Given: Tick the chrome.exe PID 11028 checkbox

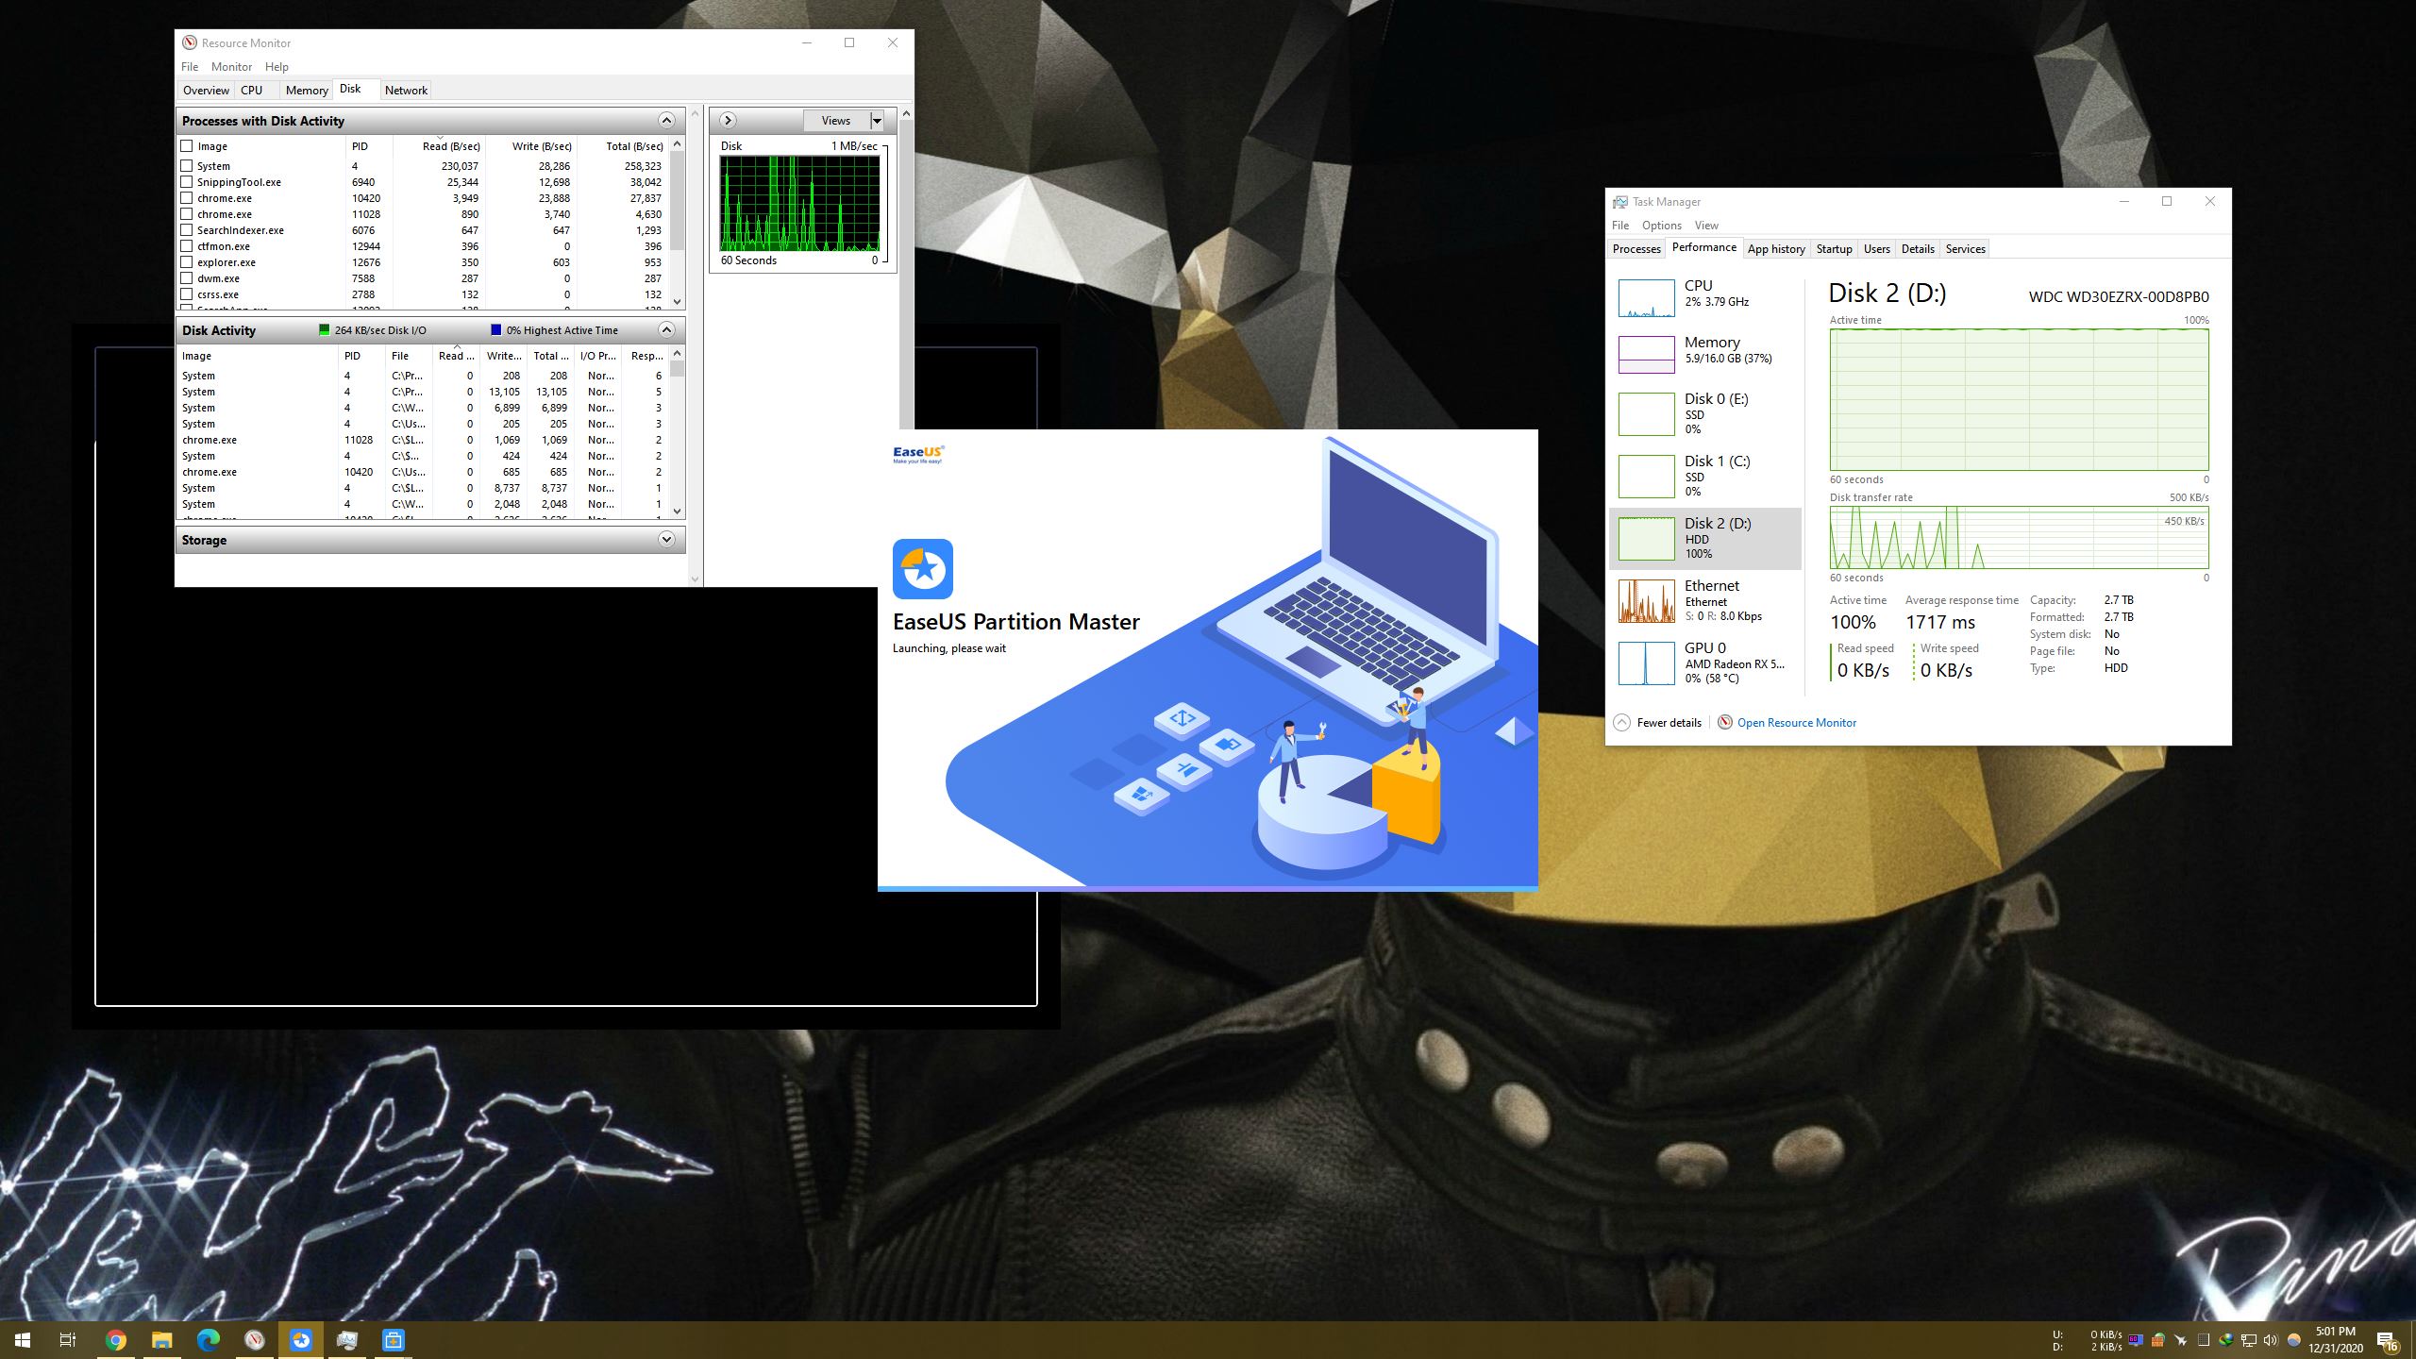Looking at the screenshot, I should [187, 214].
